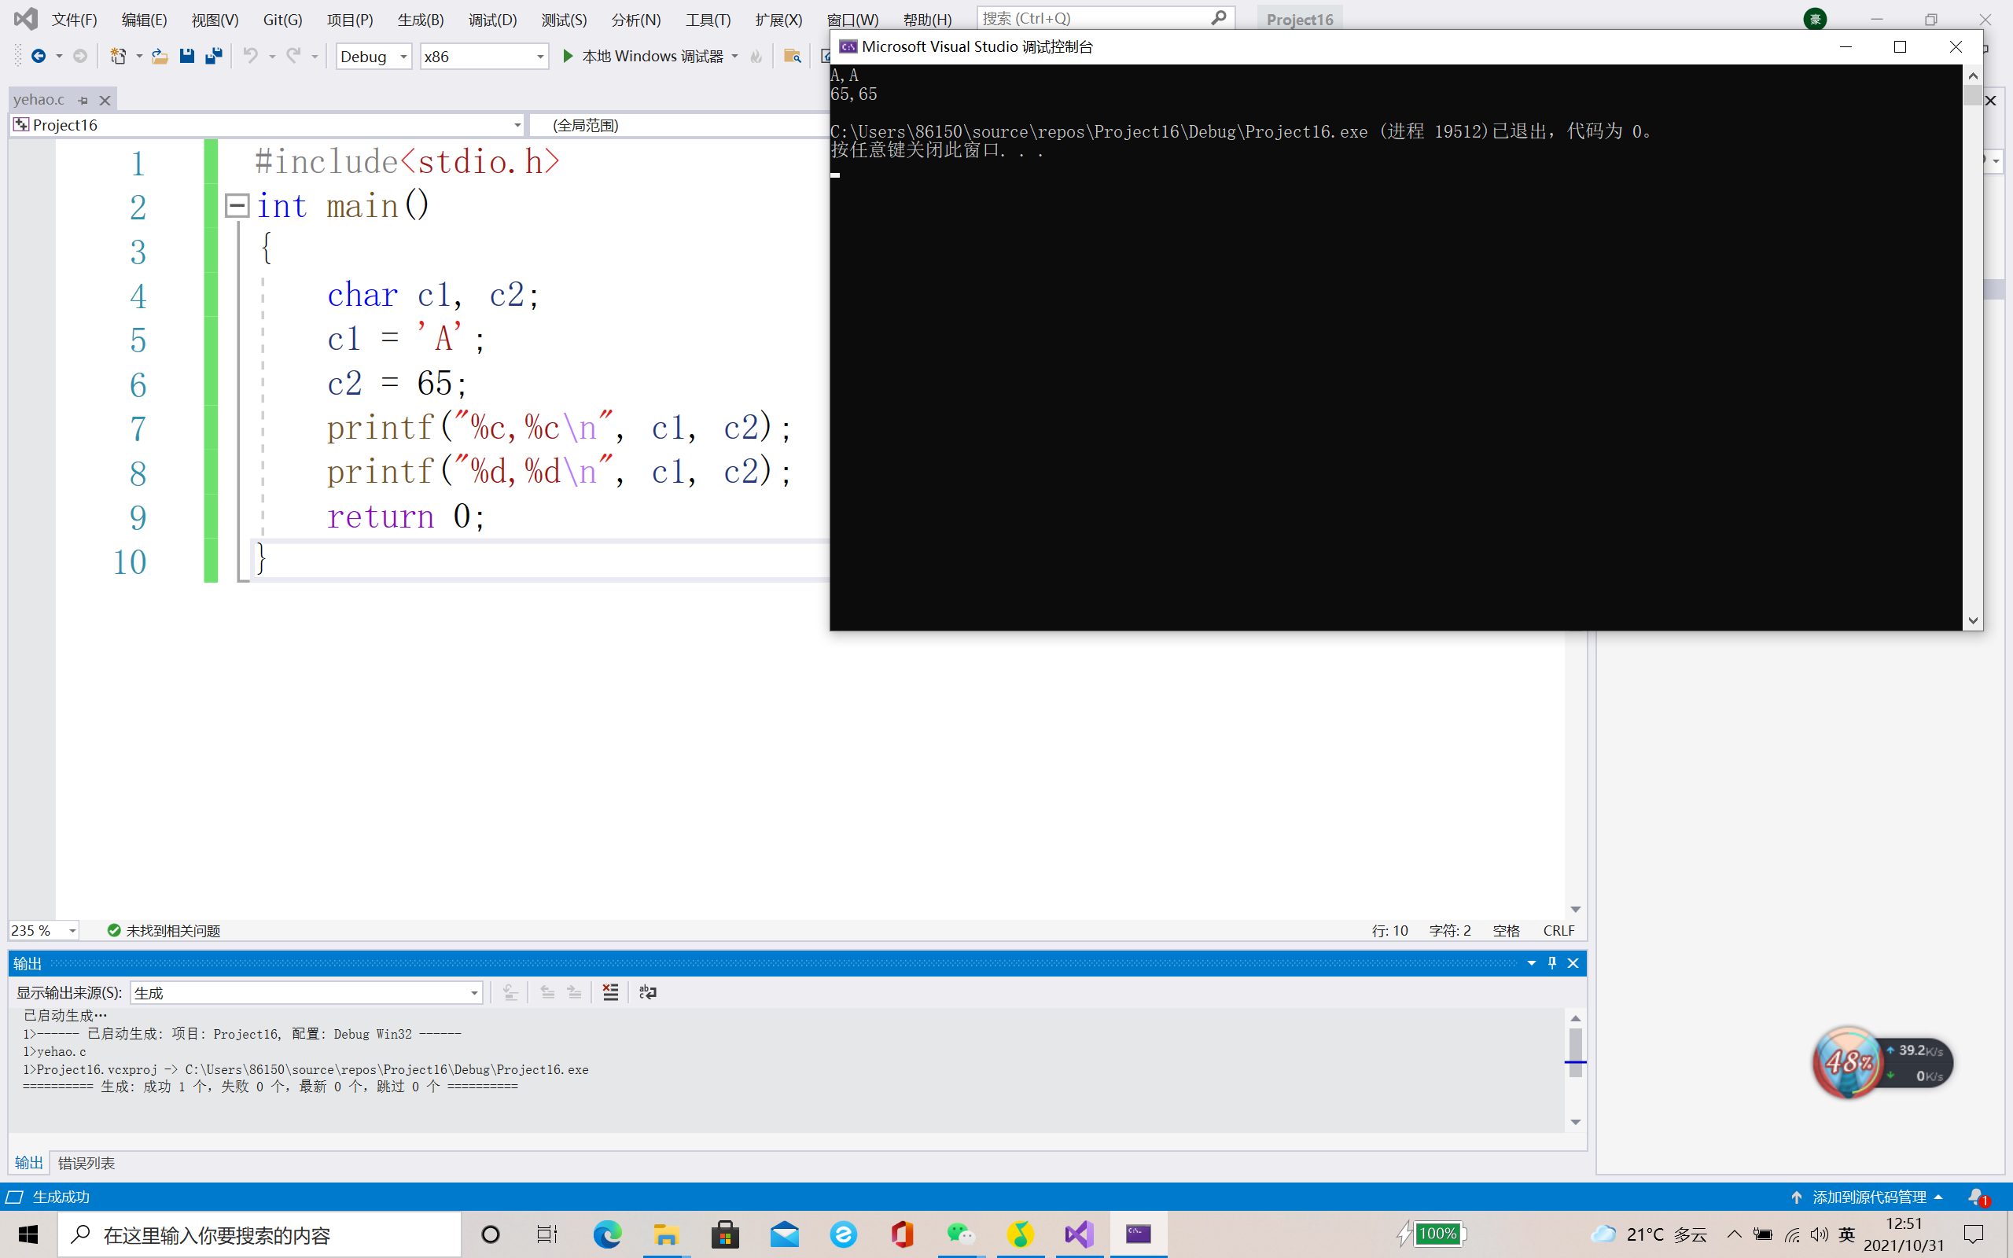Click 添加到源代码管理 in the status bar
The width and height of the screenshot is (2013, 1258).
point(1868,1197)
